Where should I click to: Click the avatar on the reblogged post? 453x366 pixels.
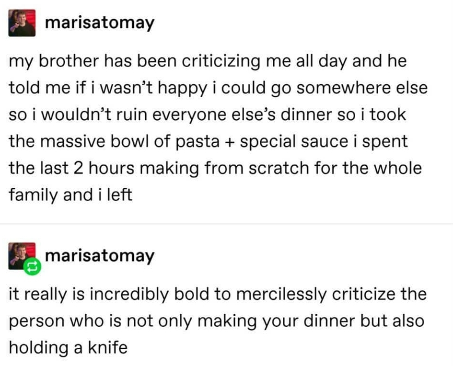[20, 254]
